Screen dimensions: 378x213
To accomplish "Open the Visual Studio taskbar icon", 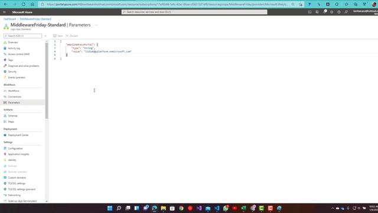I will click(x=199, y=208).
